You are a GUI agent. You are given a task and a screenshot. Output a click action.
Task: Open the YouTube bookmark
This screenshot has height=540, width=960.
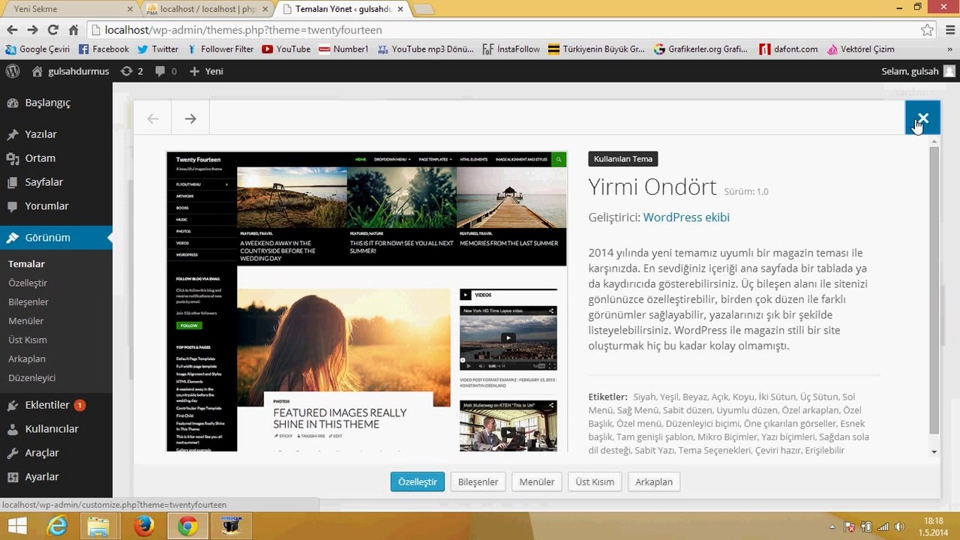pyautogui.click(x=286, y=49)
